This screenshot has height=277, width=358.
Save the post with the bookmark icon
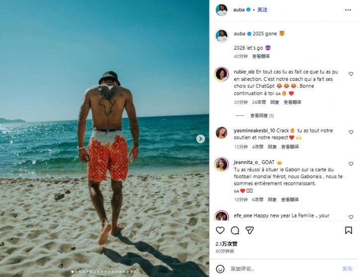click(x=349, y=230)
